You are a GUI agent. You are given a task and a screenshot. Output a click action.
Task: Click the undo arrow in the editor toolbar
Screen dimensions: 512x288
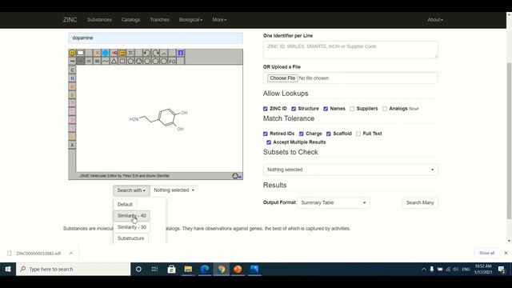tap(147, 53)
